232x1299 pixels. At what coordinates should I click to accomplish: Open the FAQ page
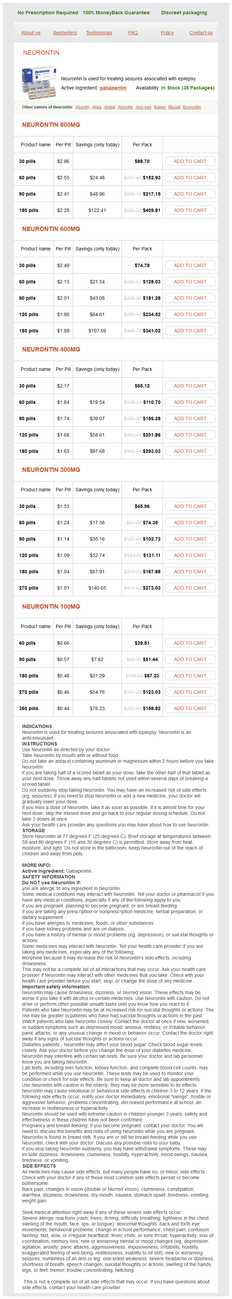[x=133, y=33]
